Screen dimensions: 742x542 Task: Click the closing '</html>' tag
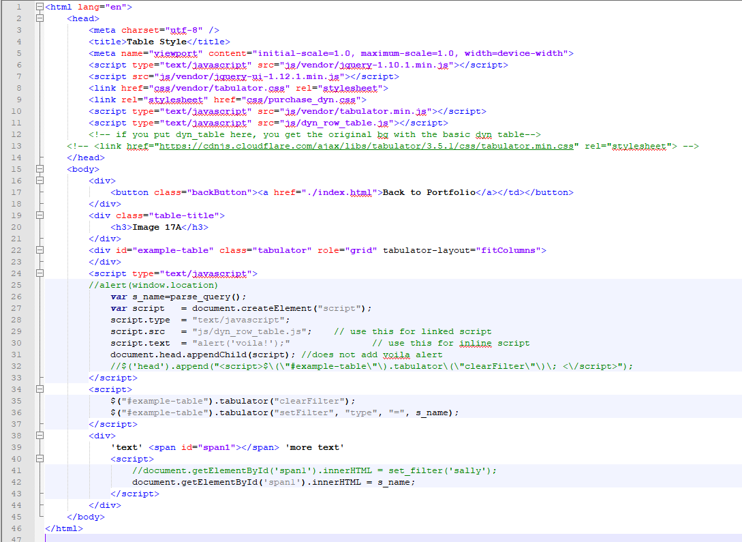tap(64, 528)
